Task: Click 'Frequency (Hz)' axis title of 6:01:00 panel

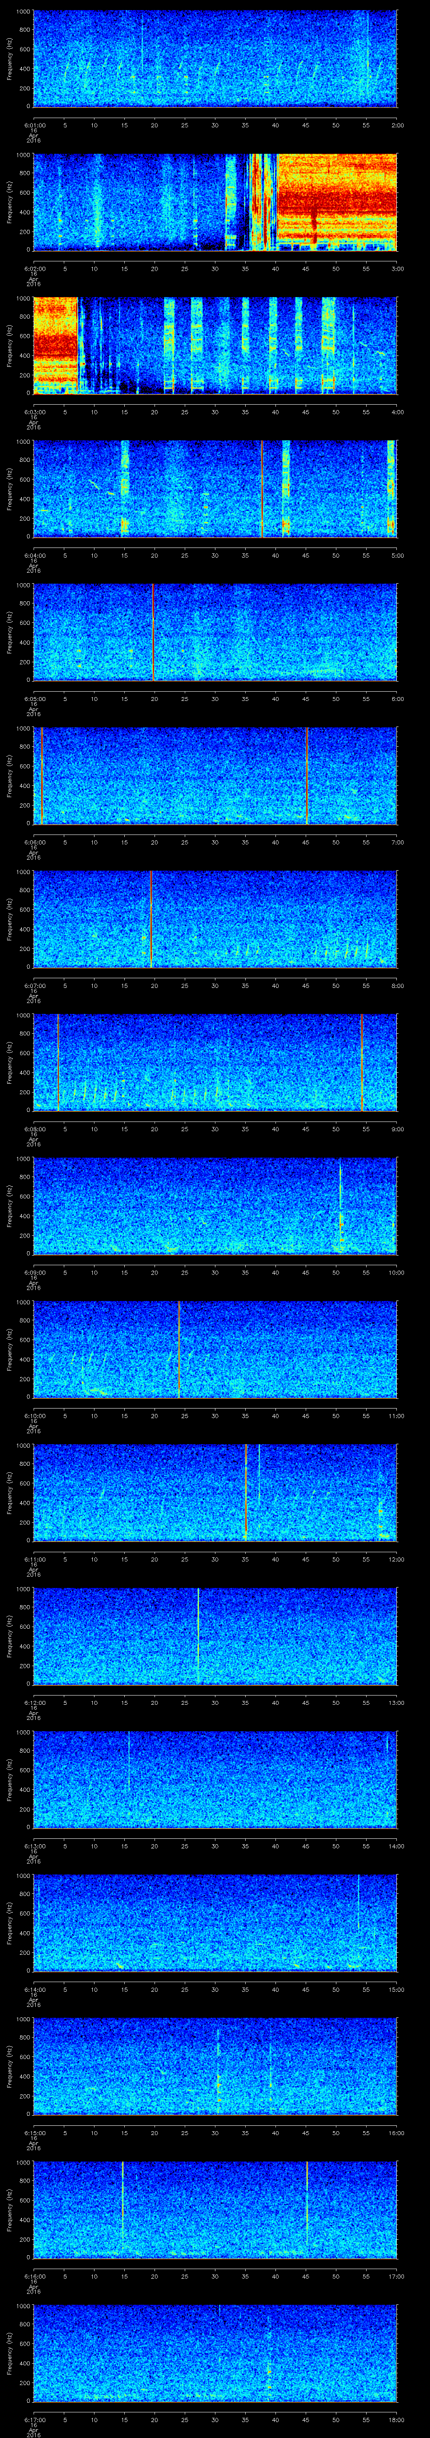Action: (10, 59)
